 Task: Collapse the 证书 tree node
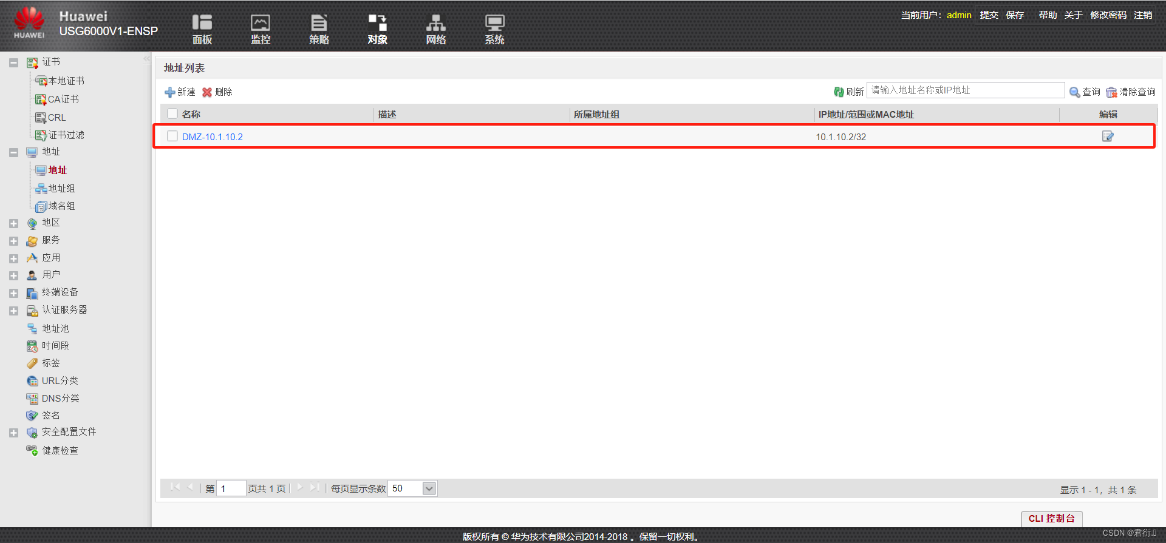13,62
